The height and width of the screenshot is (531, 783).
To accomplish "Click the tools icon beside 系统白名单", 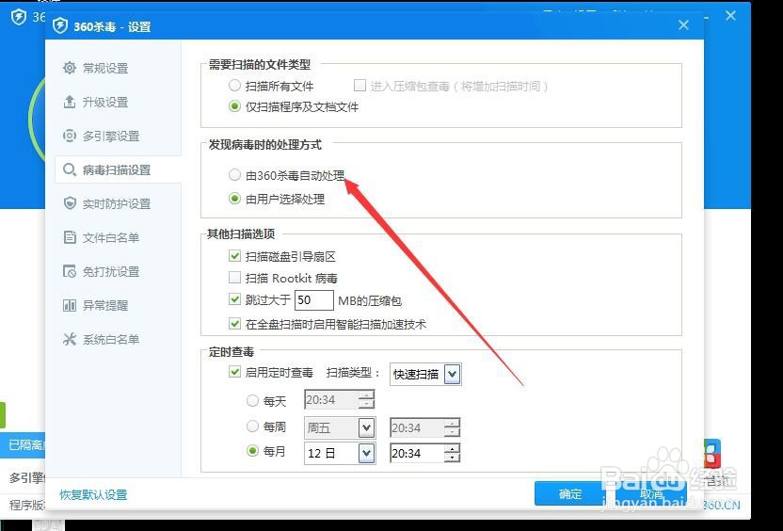I will 70,339.
